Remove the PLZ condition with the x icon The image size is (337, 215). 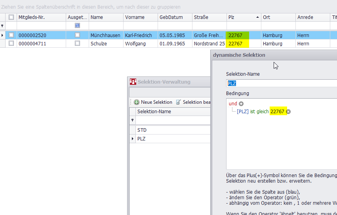(288, 112)
